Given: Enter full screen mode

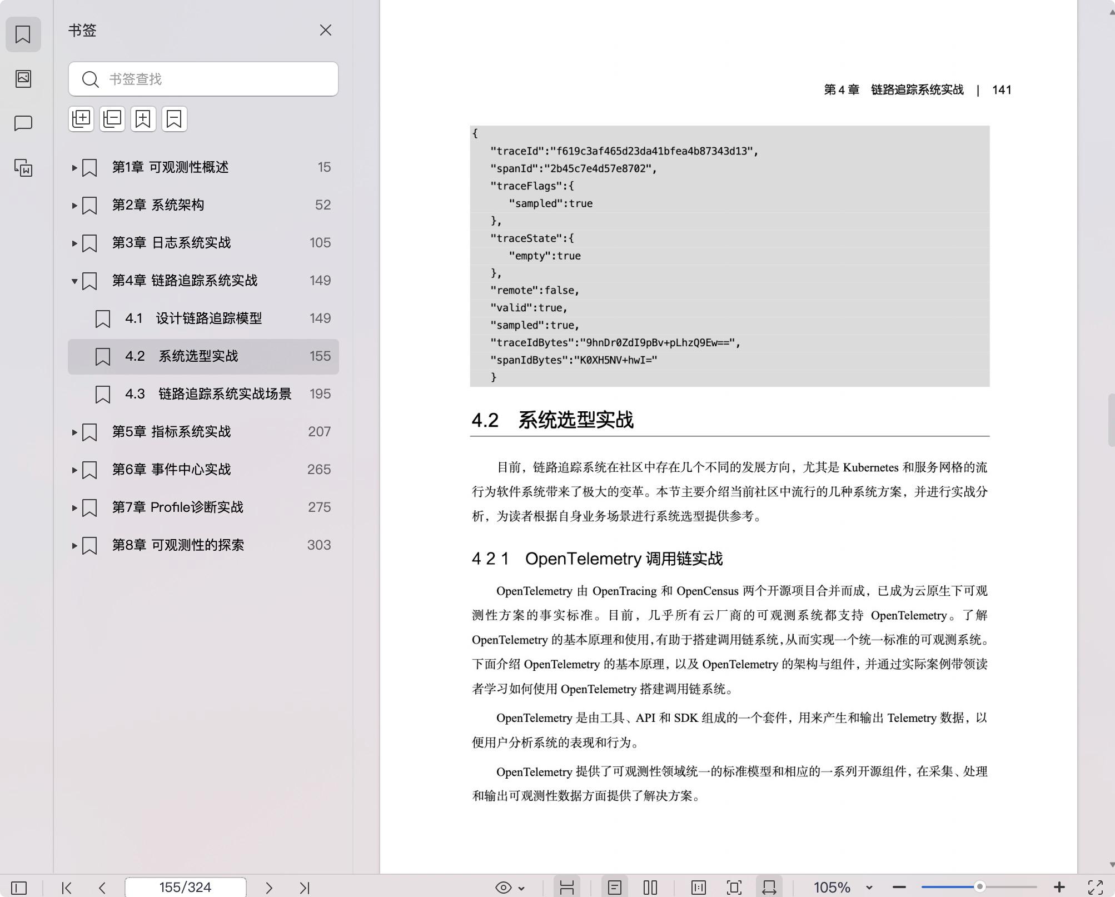Looking at the screenshot, I should [x=1096, y=888].
